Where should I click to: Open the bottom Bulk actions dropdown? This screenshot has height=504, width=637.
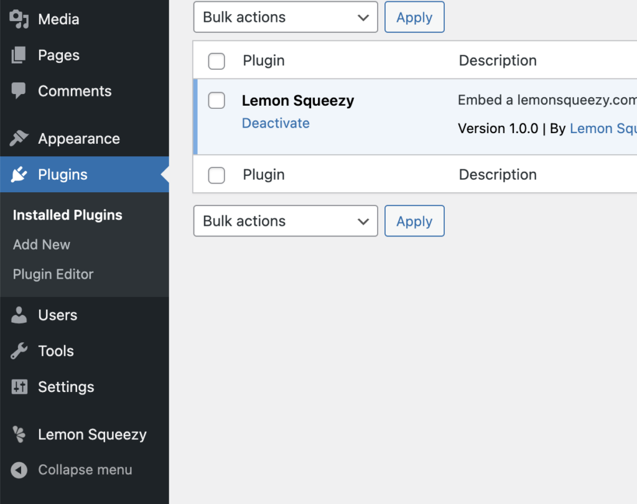coord(286,221)
